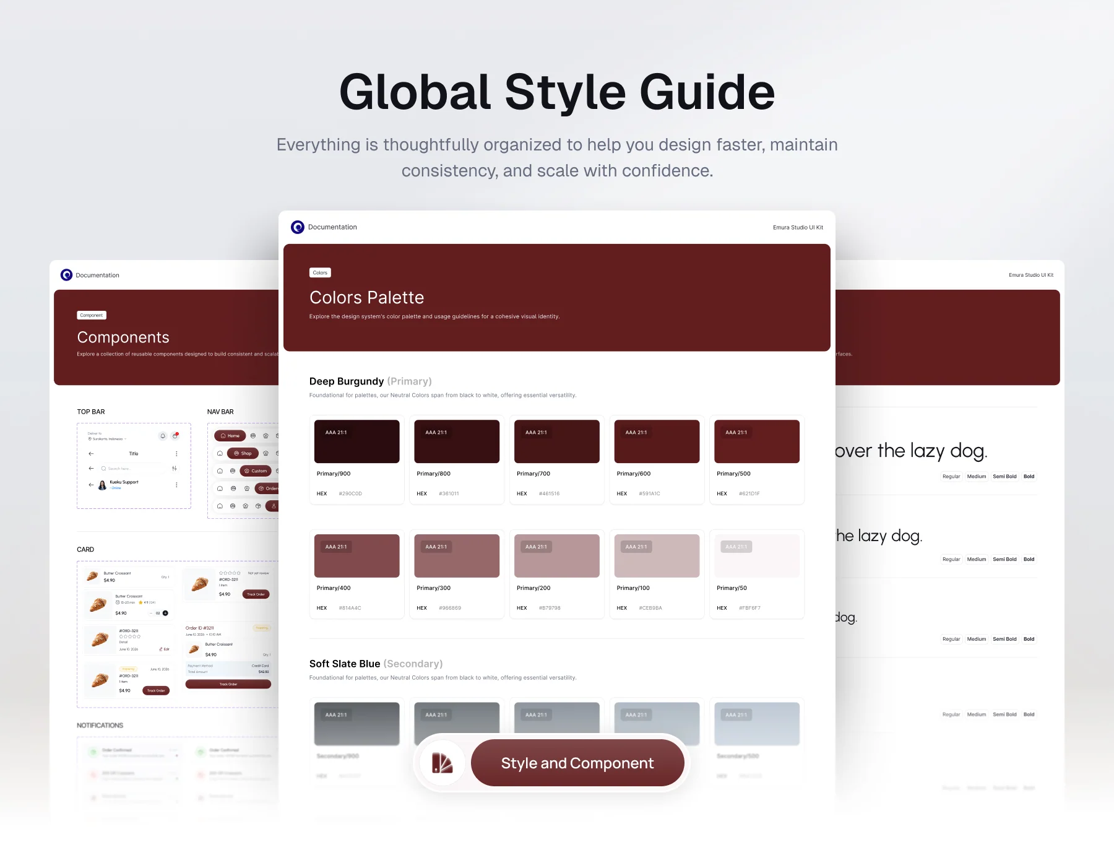Click Bold tag in 'over the lazy dog.' row
The width and height of the screenshot is (1114, 842).
pos(1029,477)
